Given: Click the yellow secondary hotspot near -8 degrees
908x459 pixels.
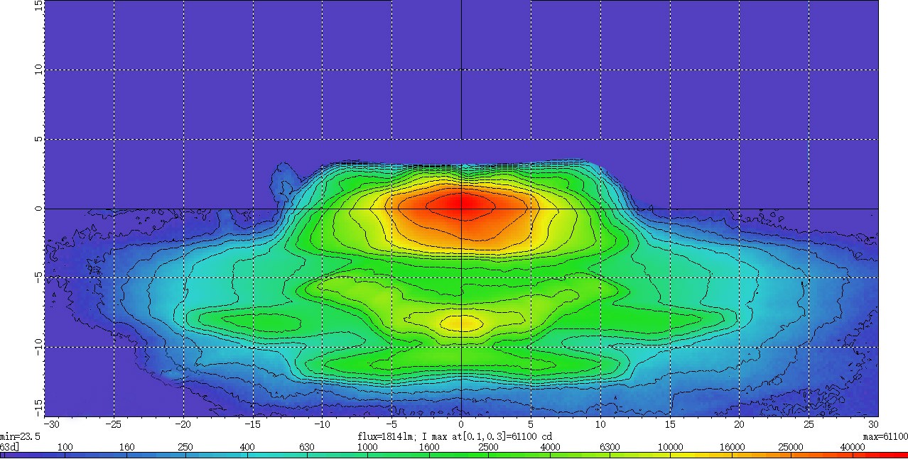Looking at the screenshot, I should [461, 323].
